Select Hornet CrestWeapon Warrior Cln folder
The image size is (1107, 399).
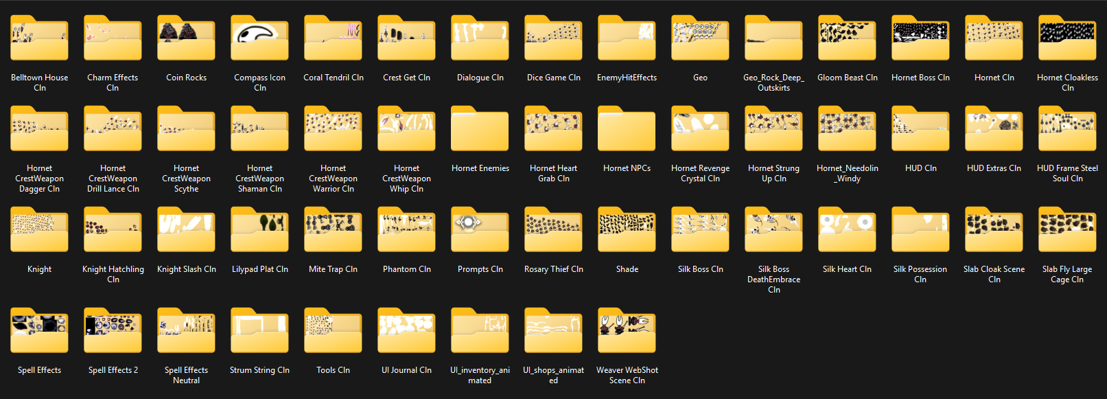[333, 128]
